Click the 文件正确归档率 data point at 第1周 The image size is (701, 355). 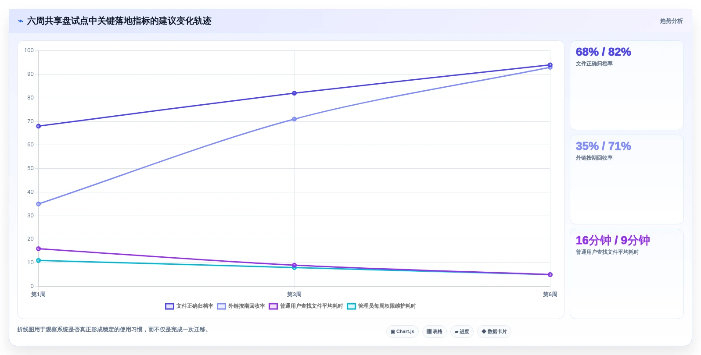tap(39, 126)
